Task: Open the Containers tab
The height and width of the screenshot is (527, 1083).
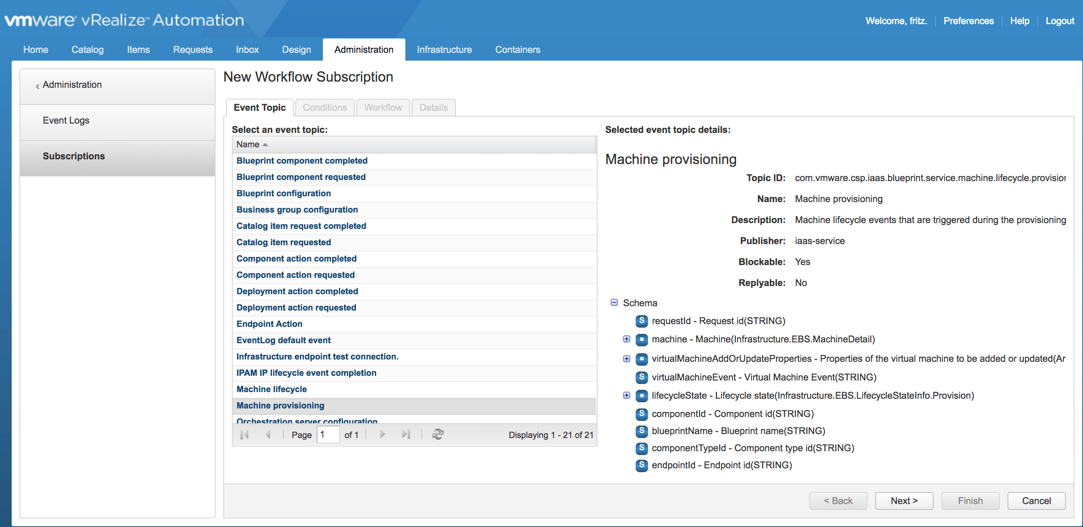Action: click(x=517, y=49)
